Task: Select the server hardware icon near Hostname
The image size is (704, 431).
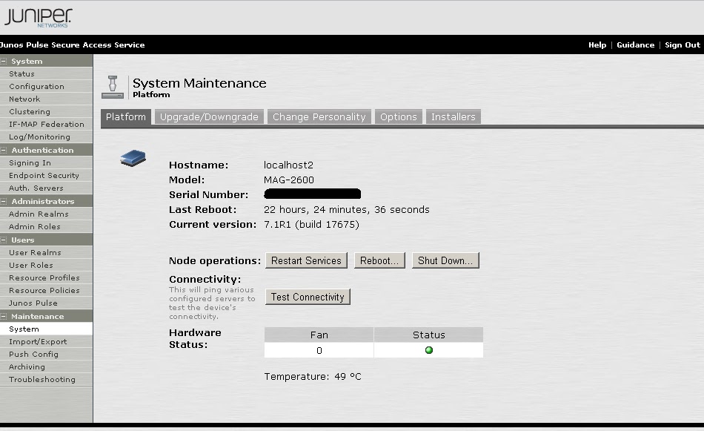Action: (133, 157)
